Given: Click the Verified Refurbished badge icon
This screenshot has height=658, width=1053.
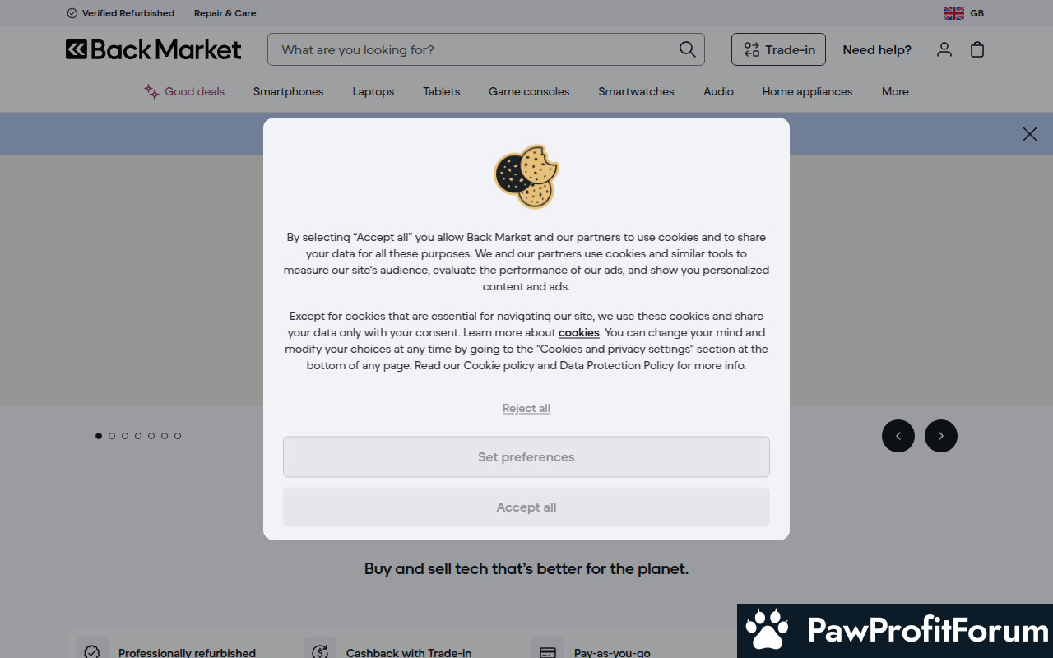Looking at the screenshot, I should [72, 13].
